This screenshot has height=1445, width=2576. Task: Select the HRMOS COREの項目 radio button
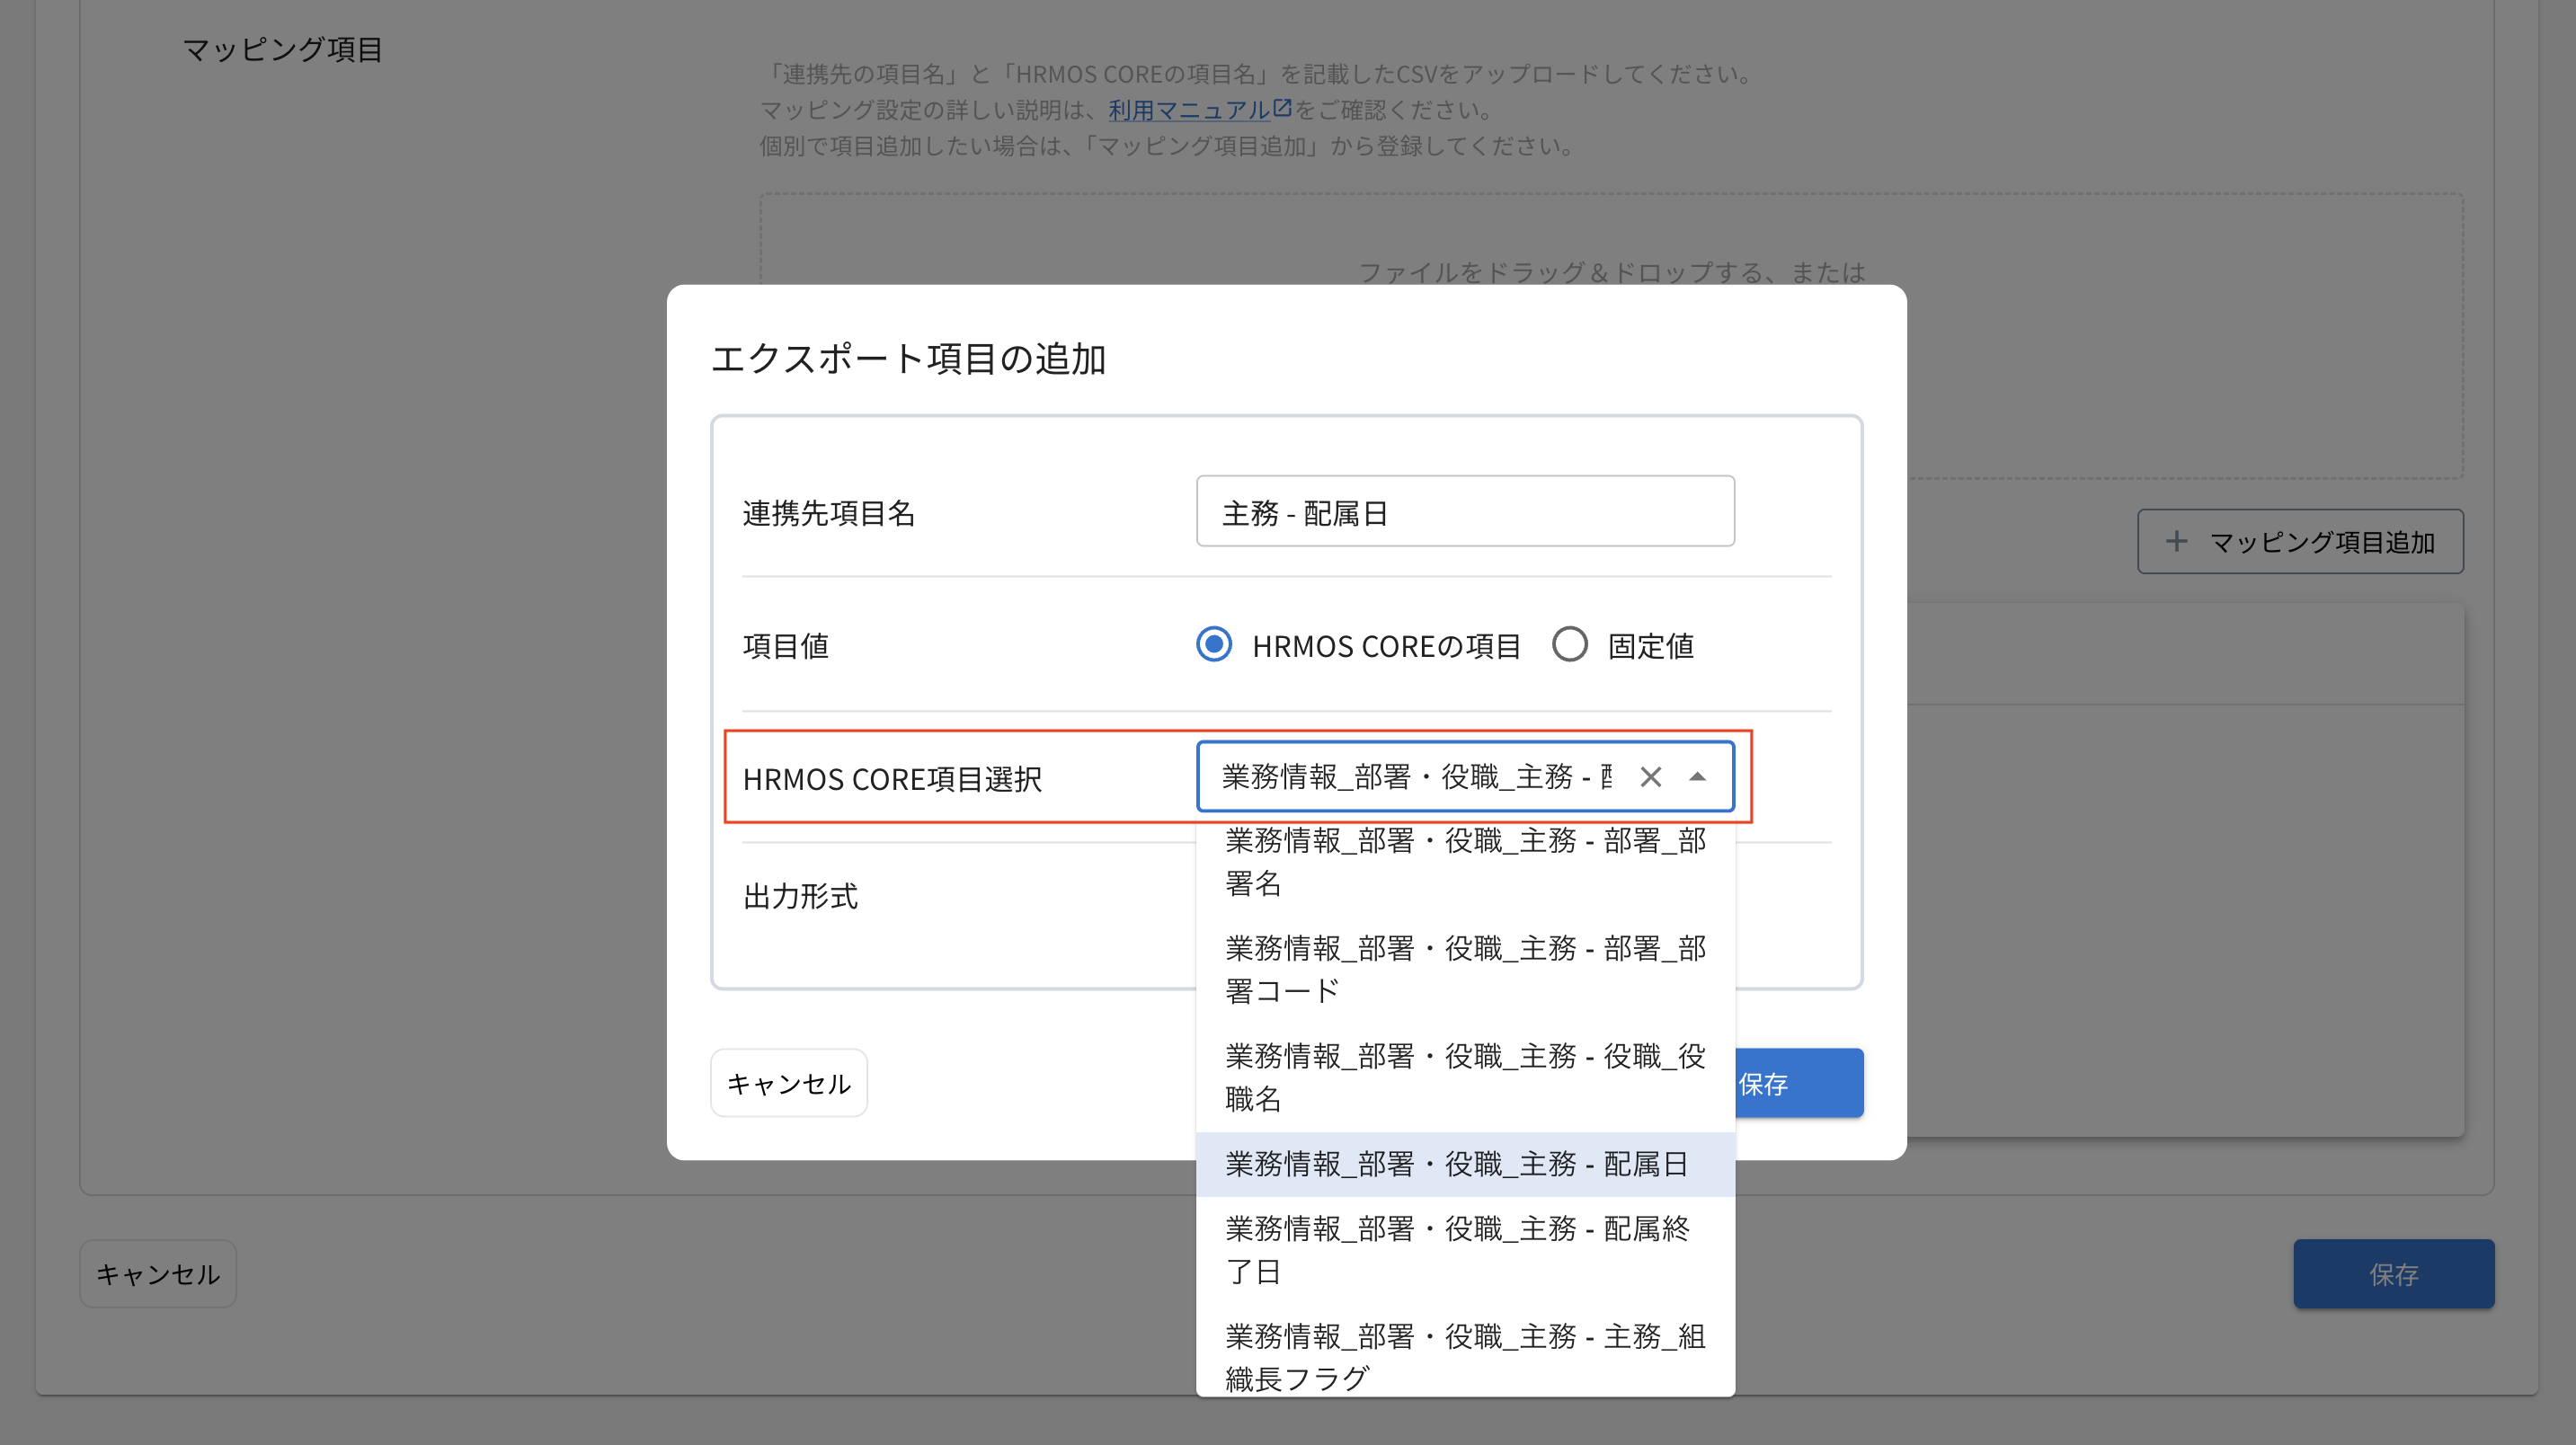point(1214,645)
